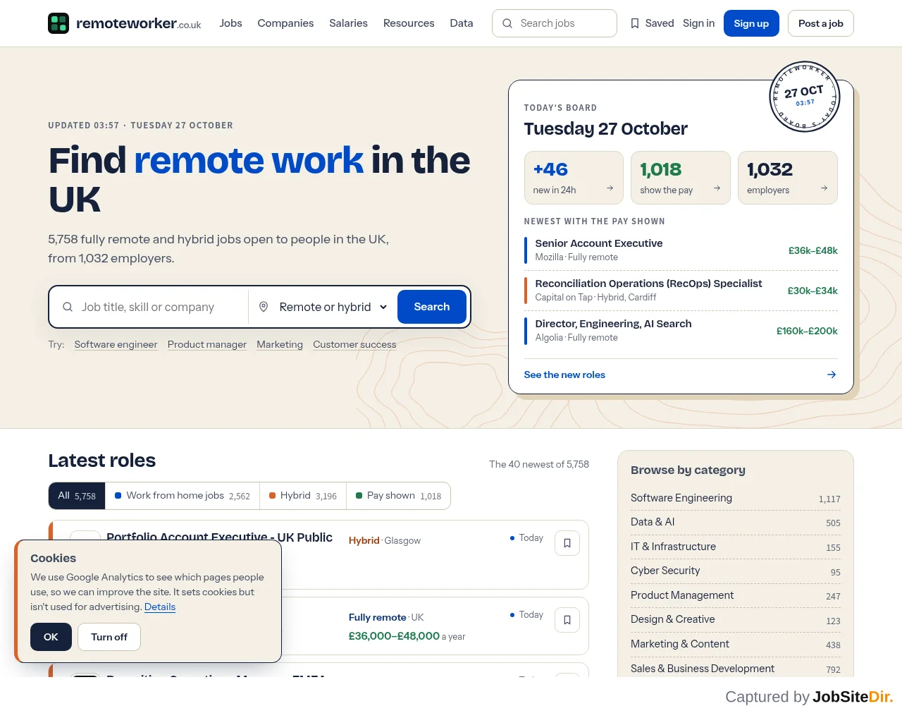Filter by Pay shown 1,018 tab
Image resolution: width=902 pixels, height=718 pixels.
398,496
